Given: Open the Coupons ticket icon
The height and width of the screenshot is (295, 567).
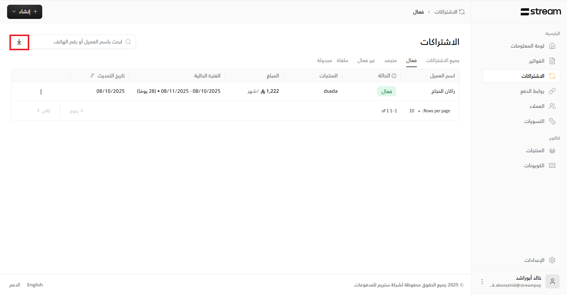Looking at the screenshot, I should tap(552, 166).
